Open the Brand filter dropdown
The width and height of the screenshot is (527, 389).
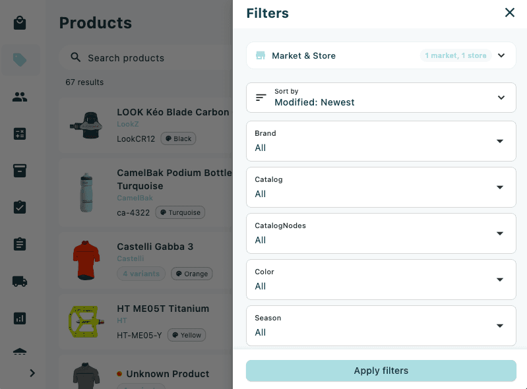(x=381, y=141)
